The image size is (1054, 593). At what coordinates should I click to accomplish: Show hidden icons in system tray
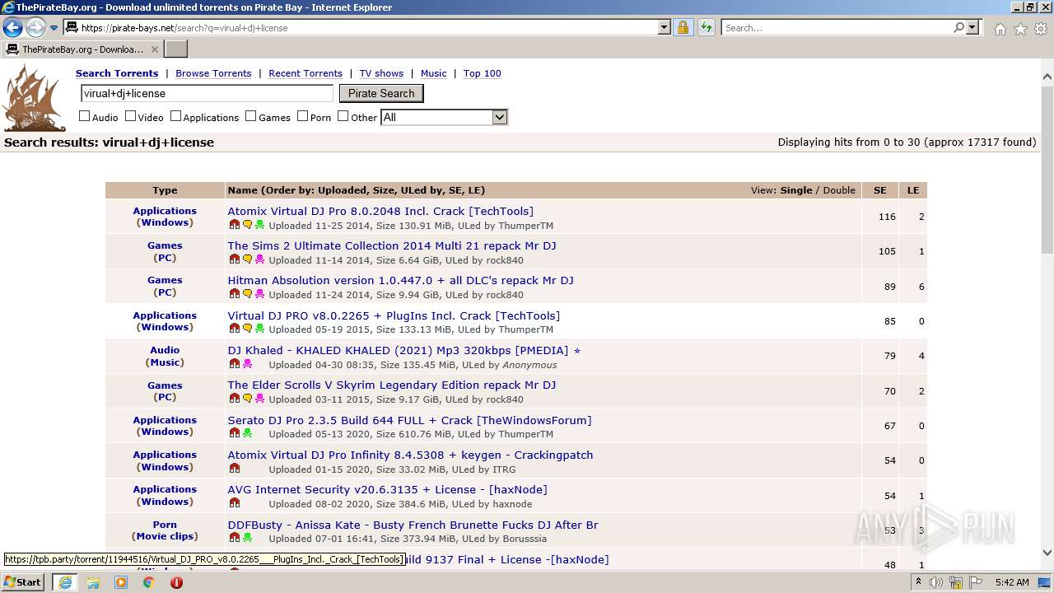919,581
